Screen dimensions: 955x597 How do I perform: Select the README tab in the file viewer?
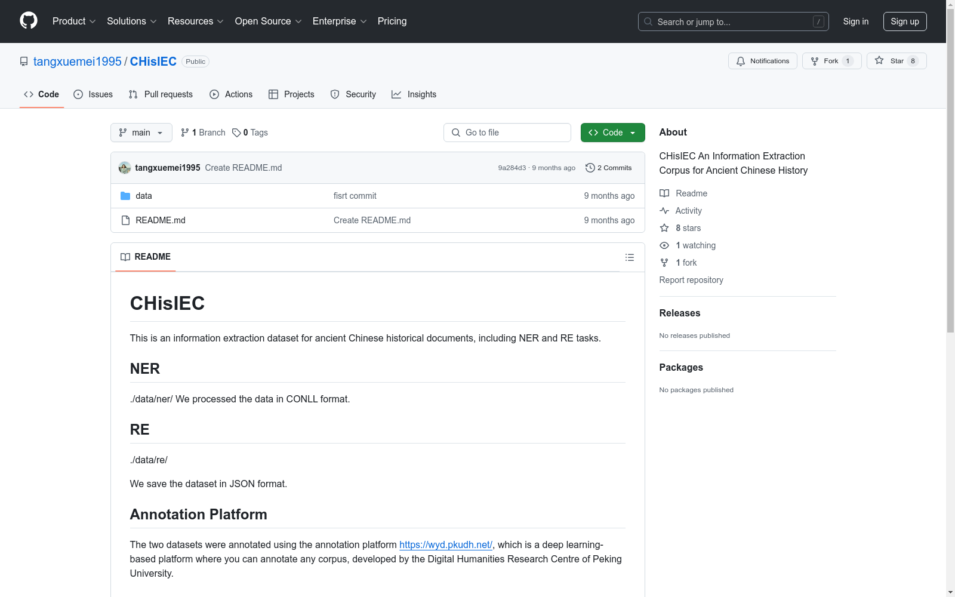click(x=146, y=257)
